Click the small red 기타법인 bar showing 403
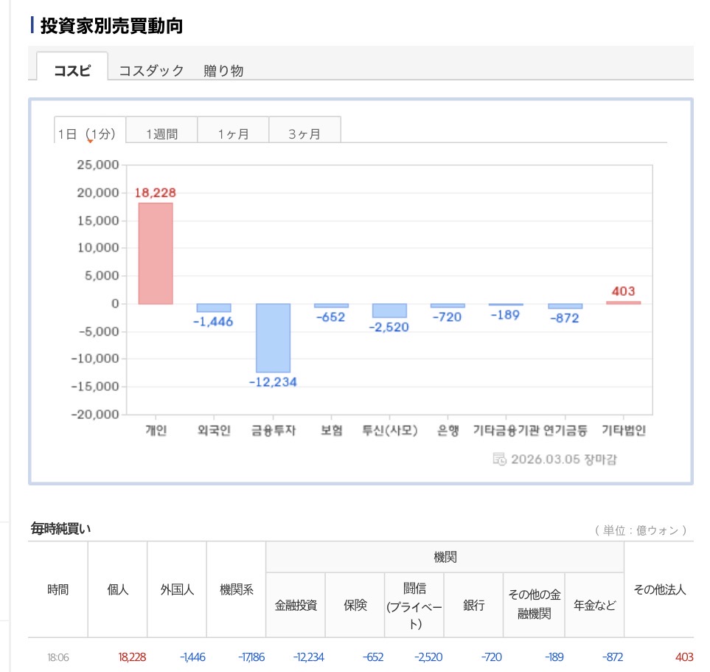710x672 pixels. pos(623,302)
